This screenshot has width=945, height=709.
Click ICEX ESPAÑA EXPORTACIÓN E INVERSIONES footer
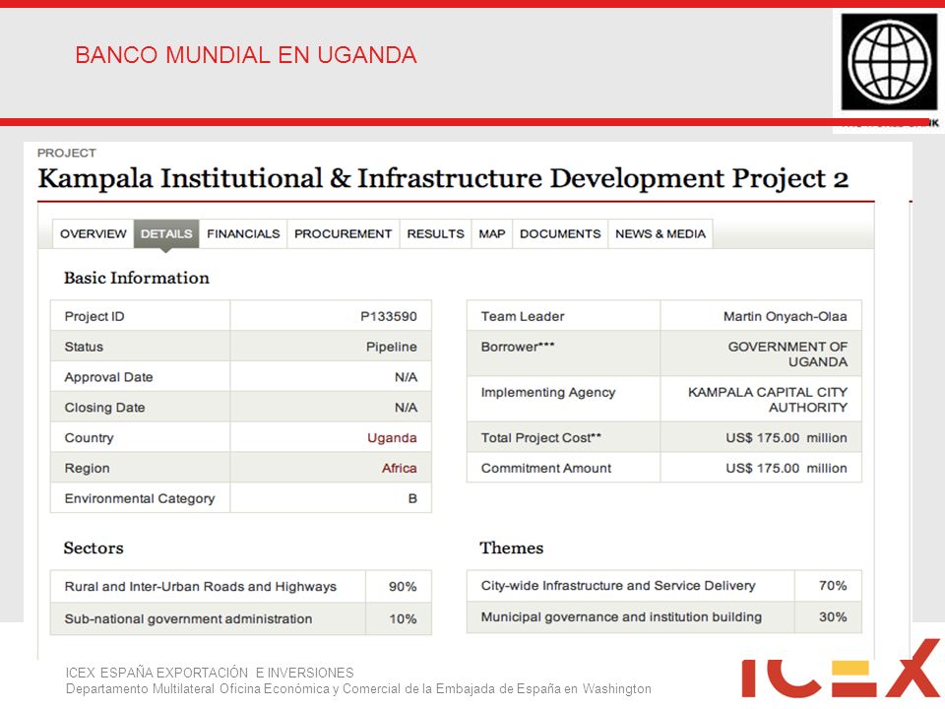pos(210,673)
